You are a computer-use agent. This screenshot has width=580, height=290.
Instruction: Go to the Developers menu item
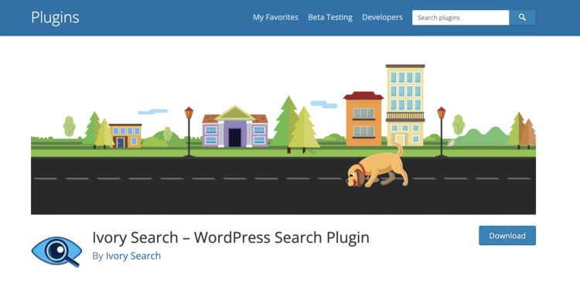point(382,17)
